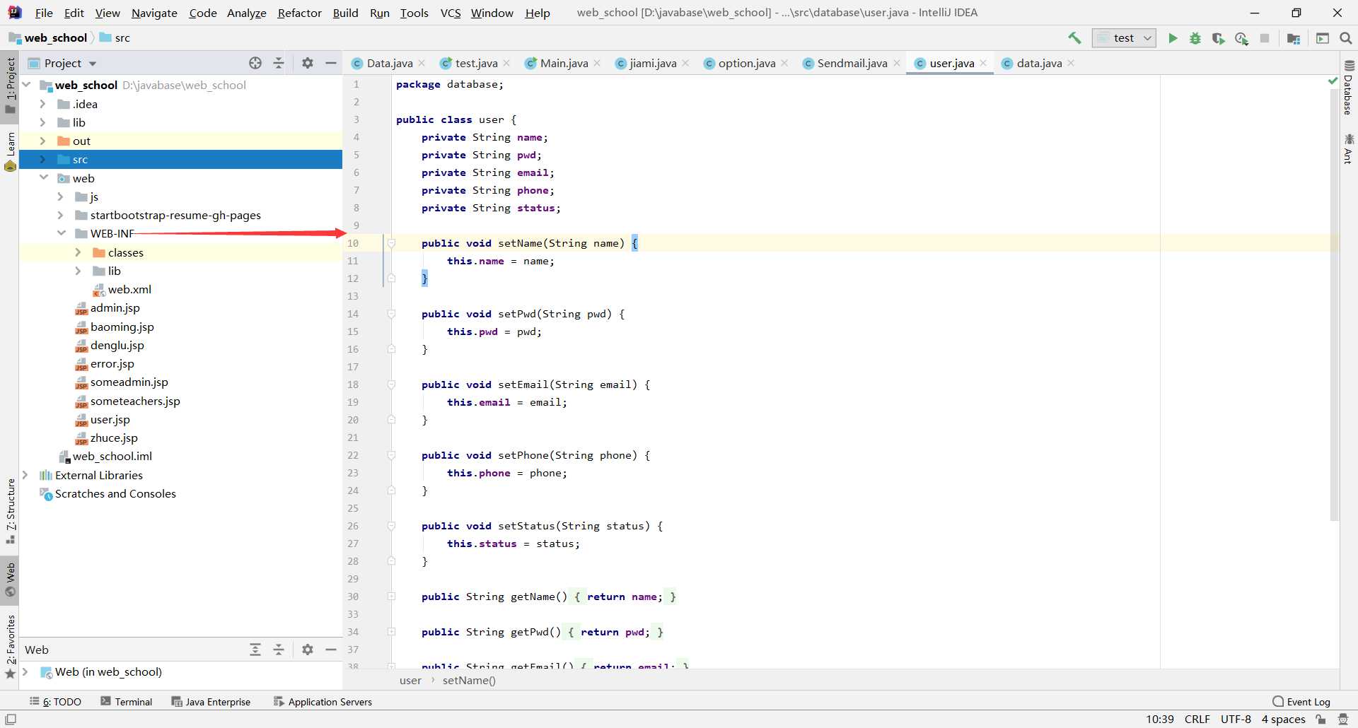Image resolution: width=1358 pixels, height=728 pixels.
Task: Collapse all in Project panel
Action: 279,63
